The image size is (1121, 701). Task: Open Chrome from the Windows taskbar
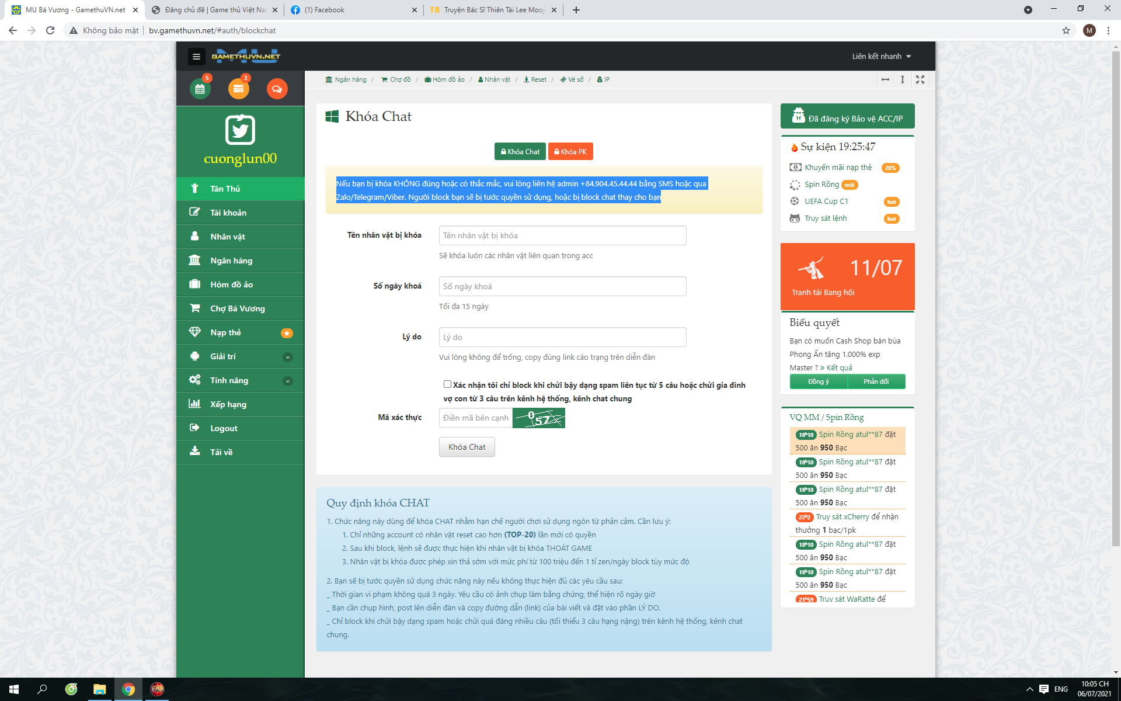tap(128, 689)
